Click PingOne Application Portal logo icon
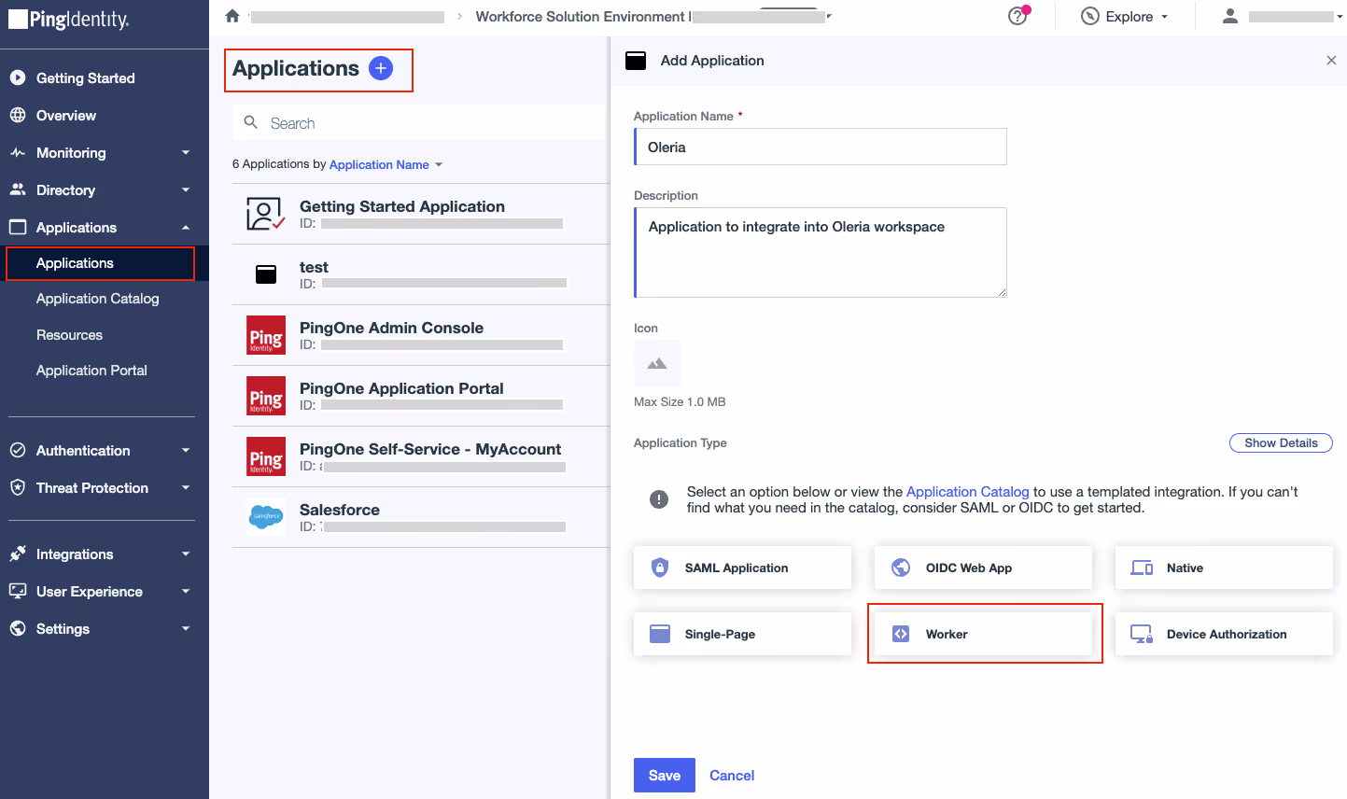The image size is (1347, 799). [266, 396]
